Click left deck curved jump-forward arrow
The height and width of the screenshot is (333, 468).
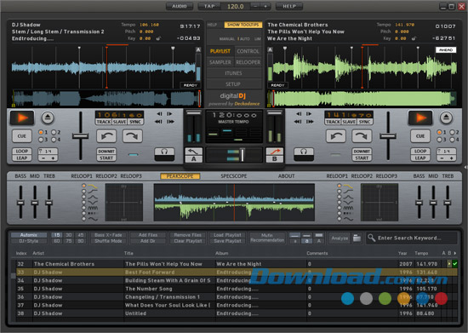[132, 136]
